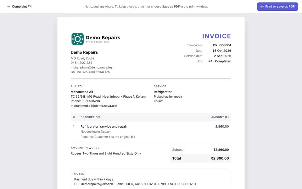Click the email nisha.admin@demo.nova.test
Viewport: 302px width, 189px height.
(x=92, y=67)
